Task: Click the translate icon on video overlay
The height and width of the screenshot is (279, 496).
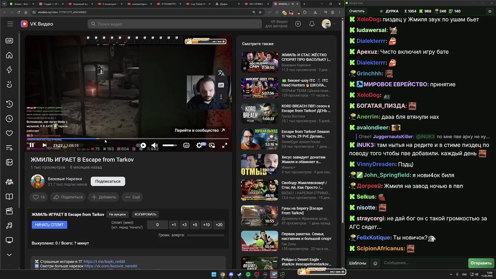Action: point(221,73)
